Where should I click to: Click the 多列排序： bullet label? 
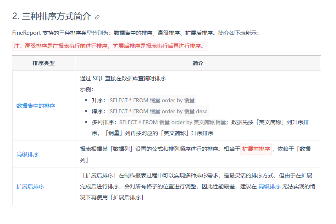click(x=104, y=122)
